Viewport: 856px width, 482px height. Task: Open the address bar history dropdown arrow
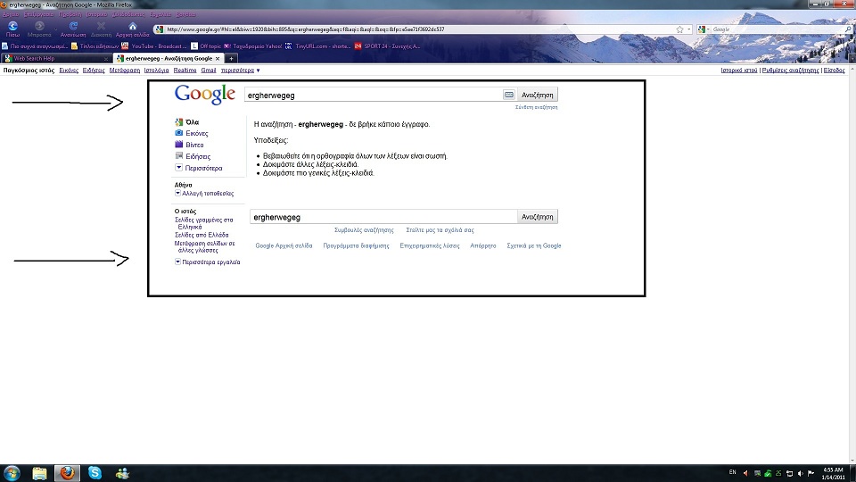(689, 29)
